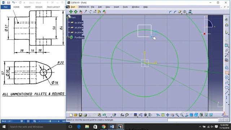This screenshot has height=130, width=231.
Task: Select the Line sketch tool
Action: click(x=227, y=92)
